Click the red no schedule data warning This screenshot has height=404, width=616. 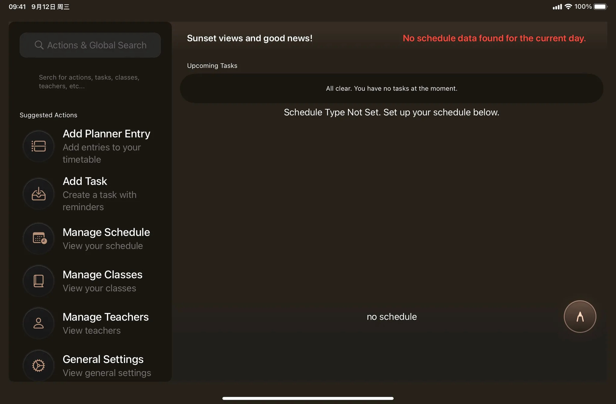pos(494,38)
